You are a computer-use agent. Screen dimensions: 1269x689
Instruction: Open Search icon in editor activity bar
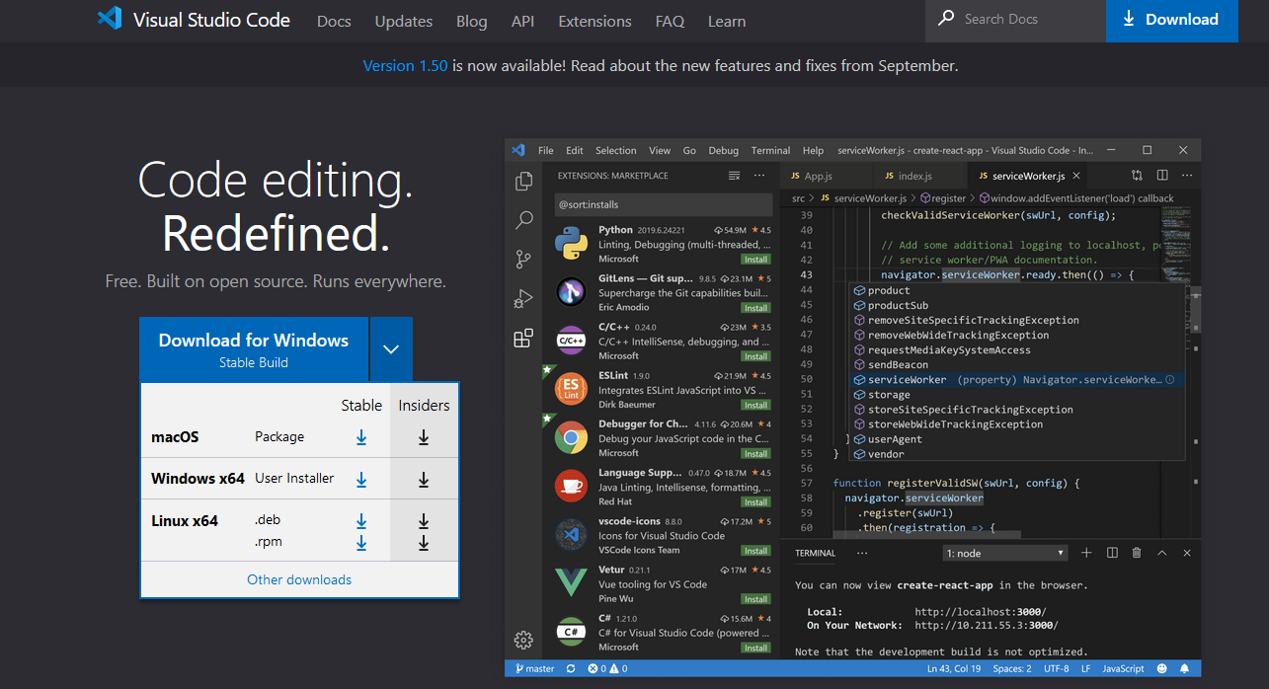524,220
